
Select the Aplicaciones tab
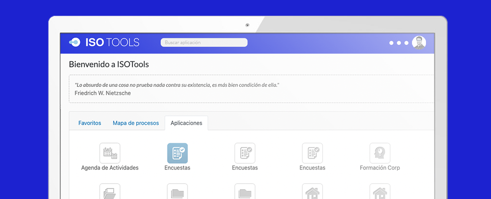click(x=186, y=123)
